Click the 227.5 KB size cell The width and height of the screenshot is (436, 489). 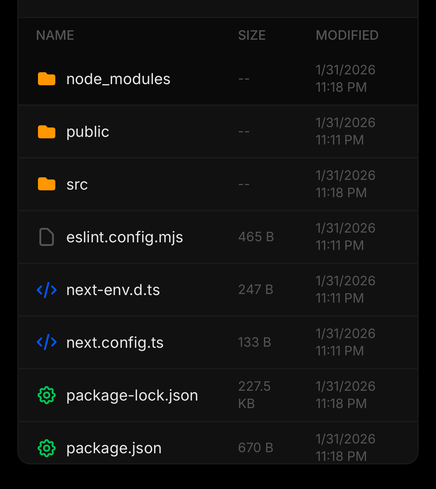[x=254, y=395]
